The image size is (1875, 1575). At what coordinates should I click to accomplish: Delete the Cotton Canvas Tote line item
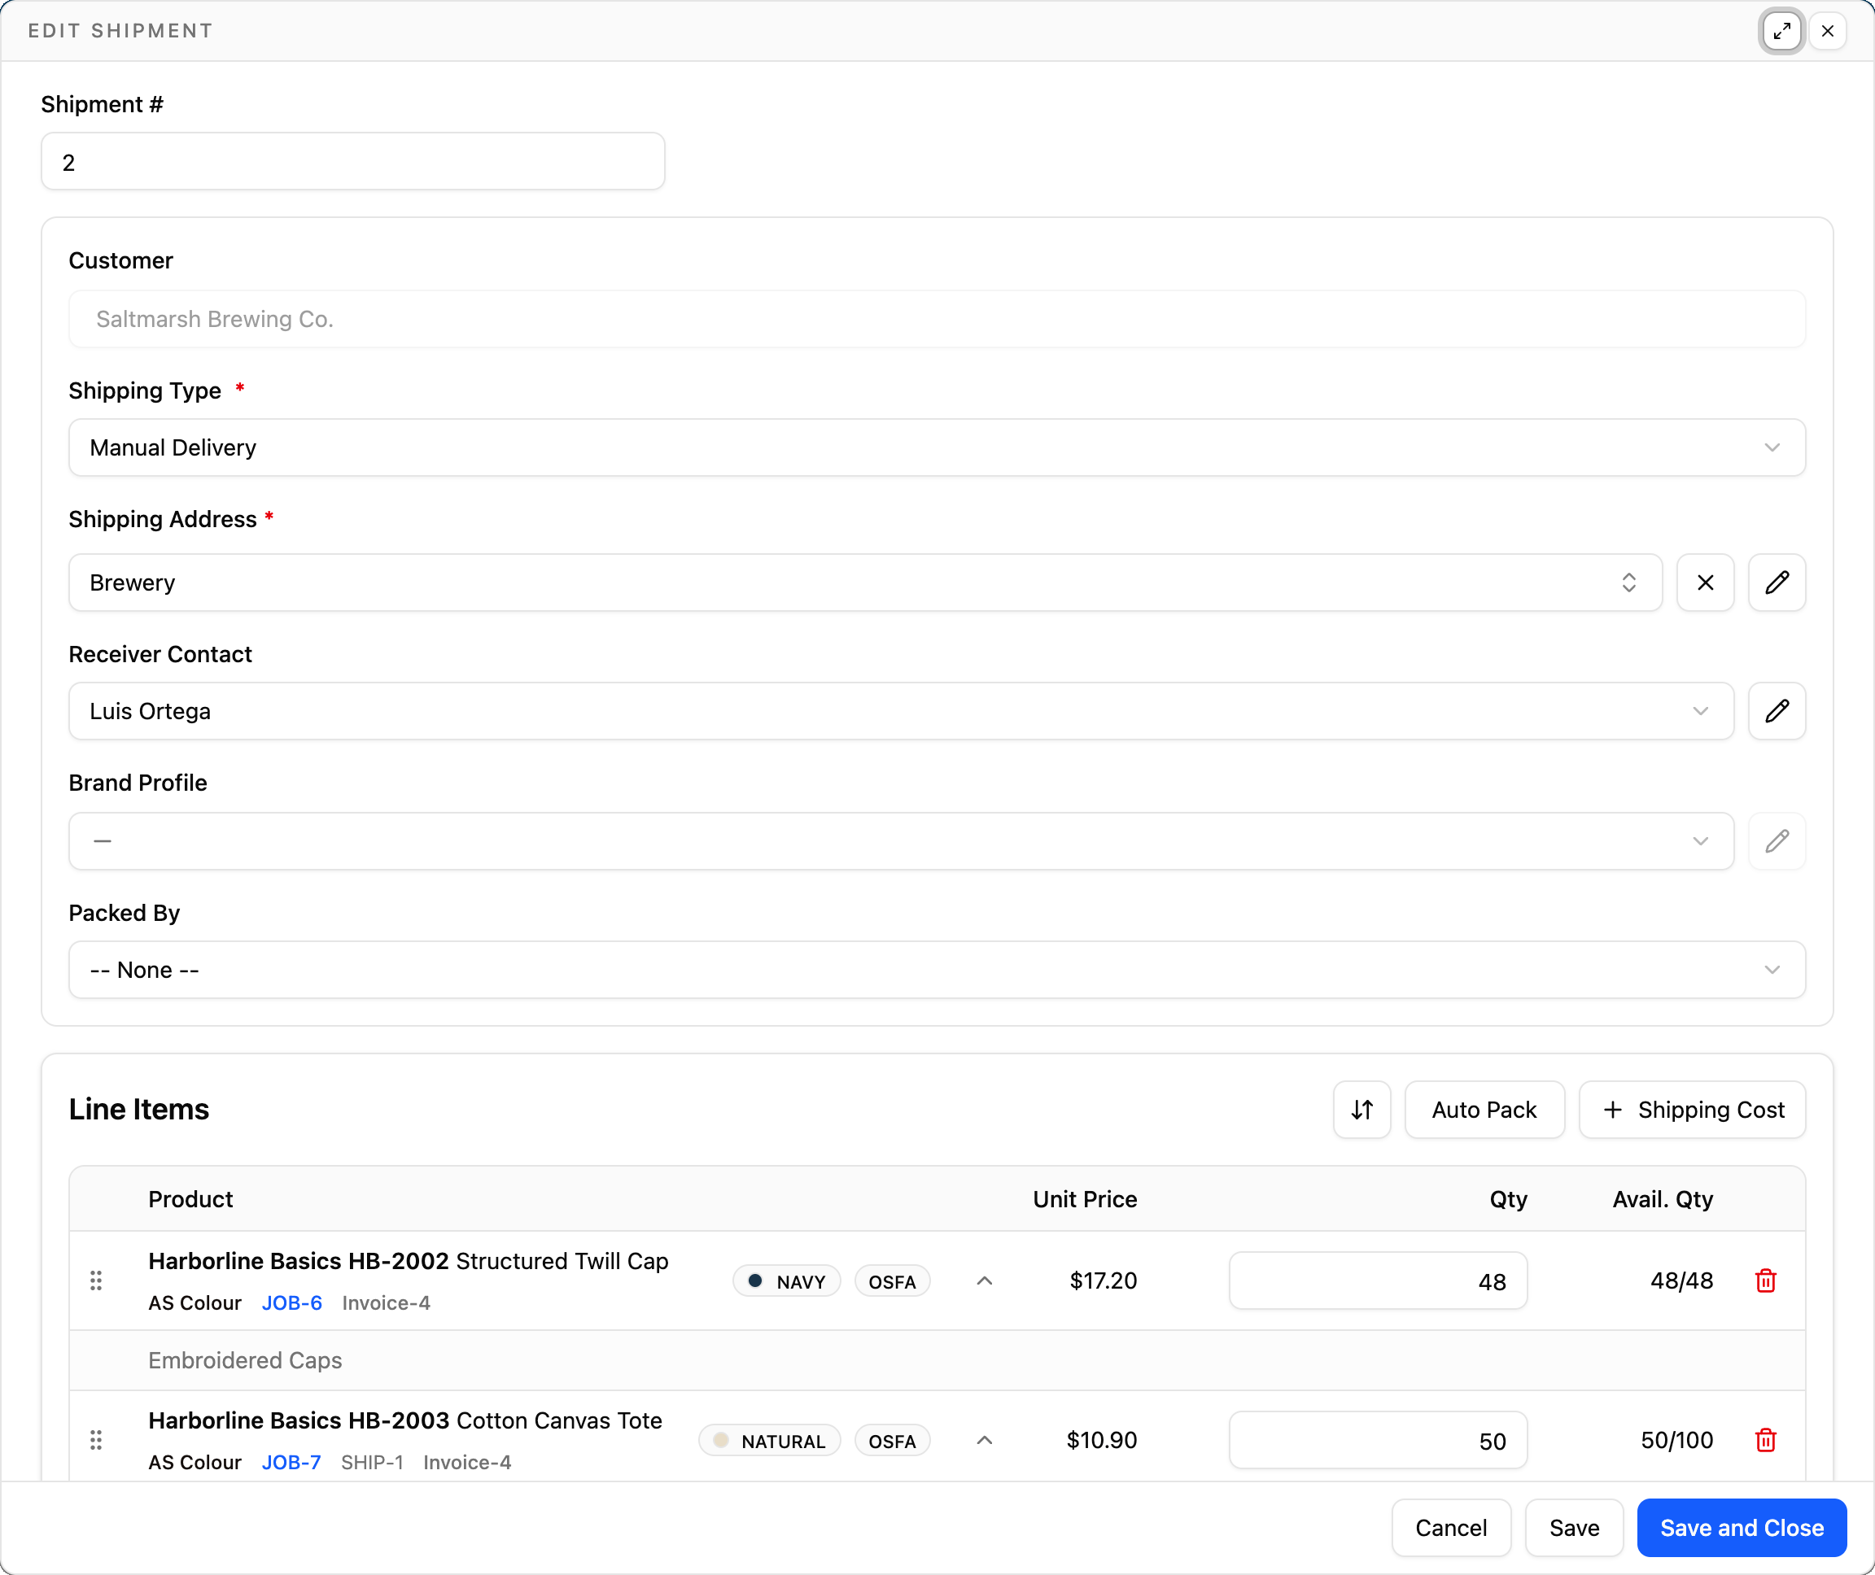(x=1765, y=1439)
